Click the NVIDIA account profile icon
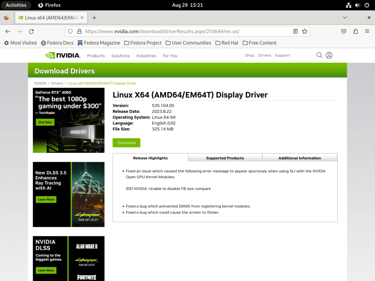 tap(329, 55)
